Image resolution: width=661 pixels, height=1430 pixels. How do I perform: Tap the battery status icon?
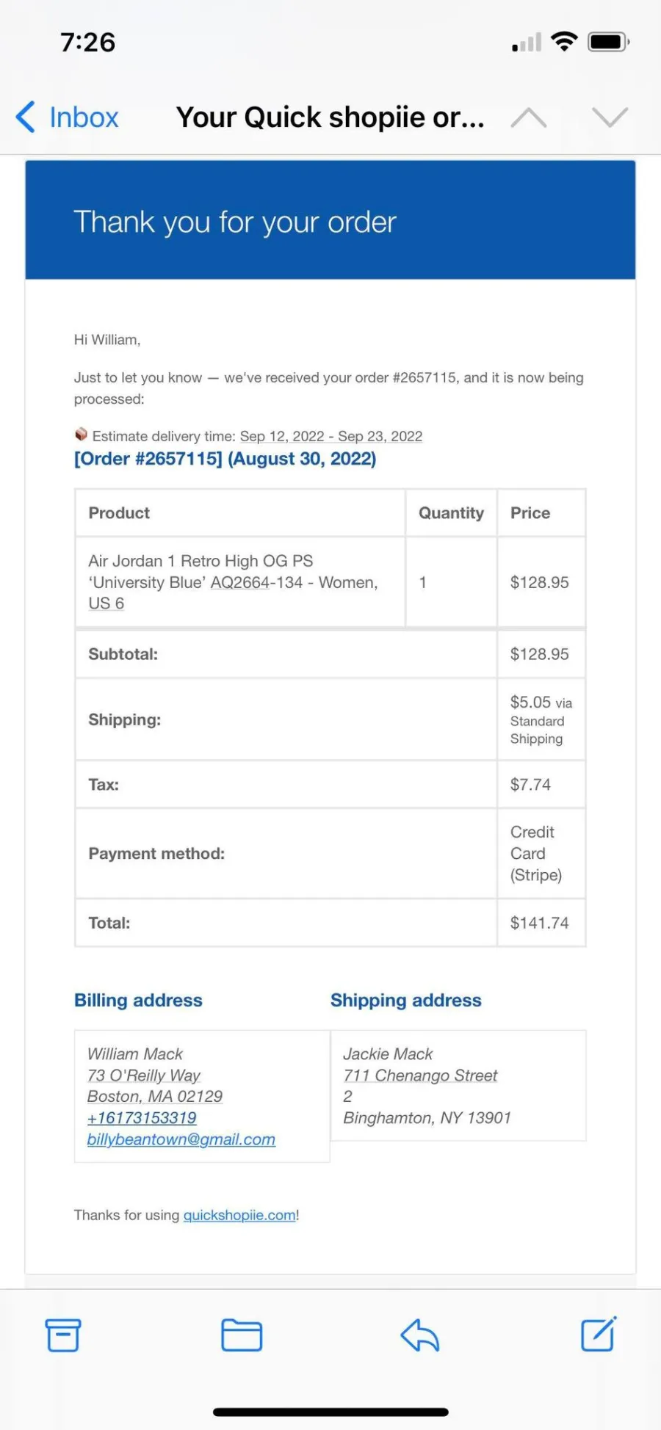609,42
